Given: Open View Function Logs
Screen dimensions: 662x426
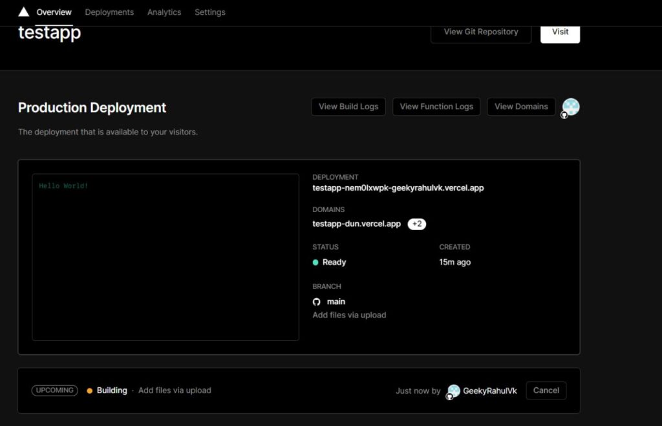Looking at the screenshot, I should click(436, 107).
